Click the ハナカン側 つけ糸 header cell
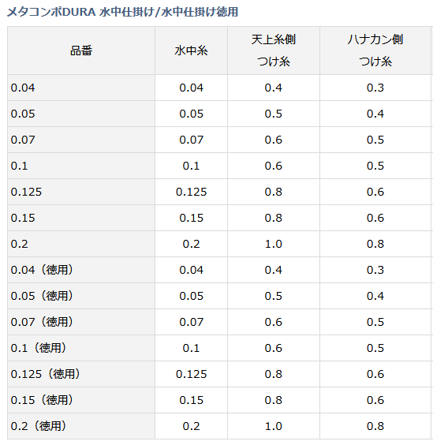The width and height of the screenshot is (433, 445). coord(375,50)
